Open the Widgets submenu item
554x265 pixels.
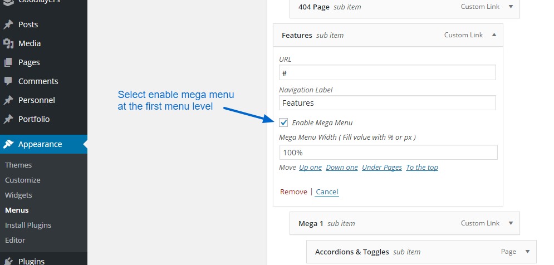[x=18, y=195]
